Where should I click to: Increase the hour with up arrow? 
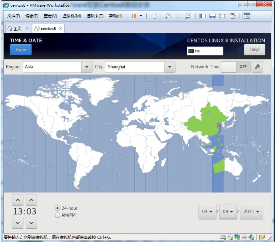18,200
